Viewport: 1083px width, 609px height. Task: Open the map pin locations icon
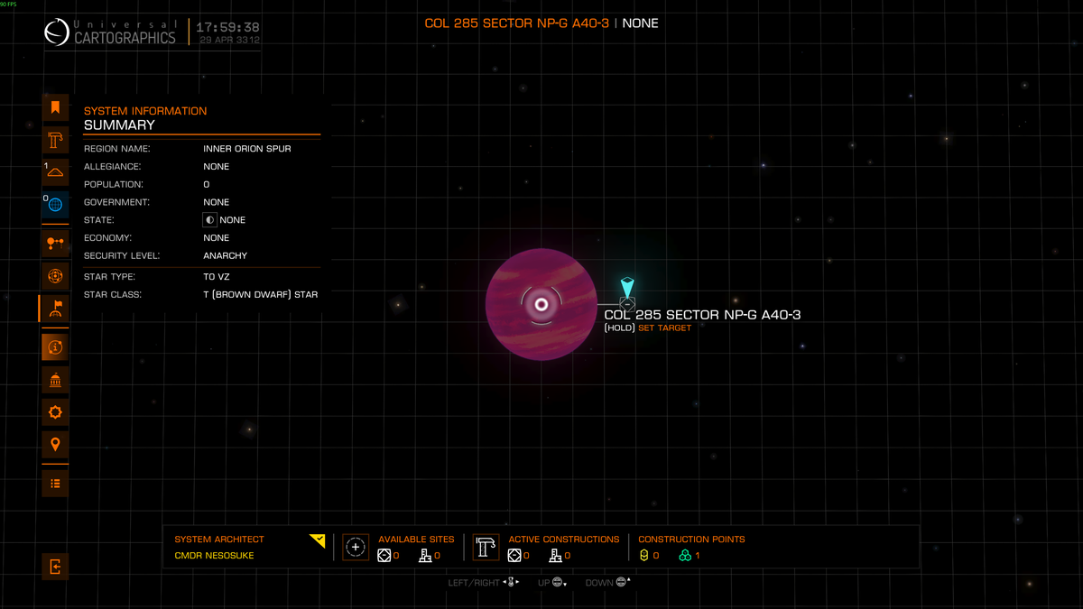click(x=55, y=444)
